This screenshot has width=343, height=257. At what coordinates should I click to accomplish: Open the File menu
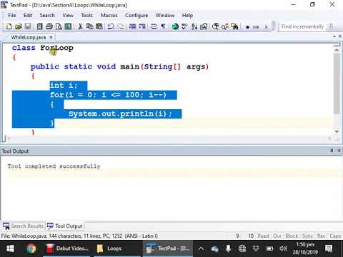click(12, 15)
